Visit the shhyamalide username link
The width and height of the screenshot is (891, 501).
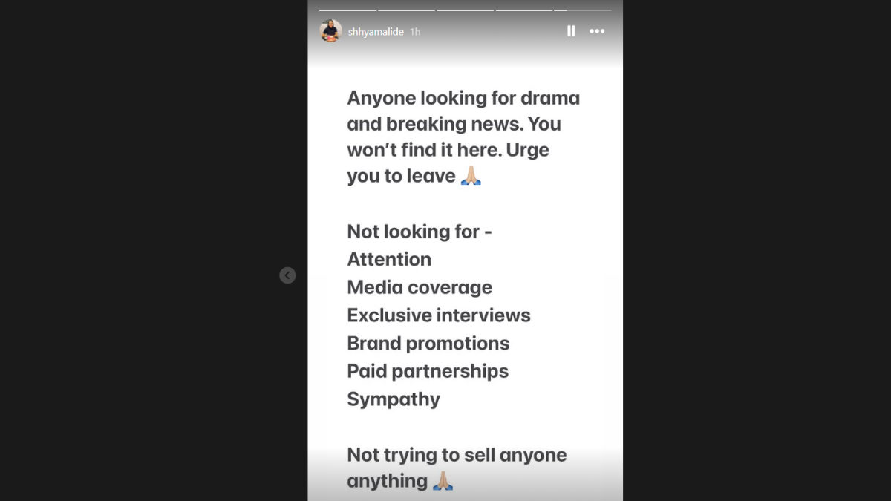click(x=376, y=32)
